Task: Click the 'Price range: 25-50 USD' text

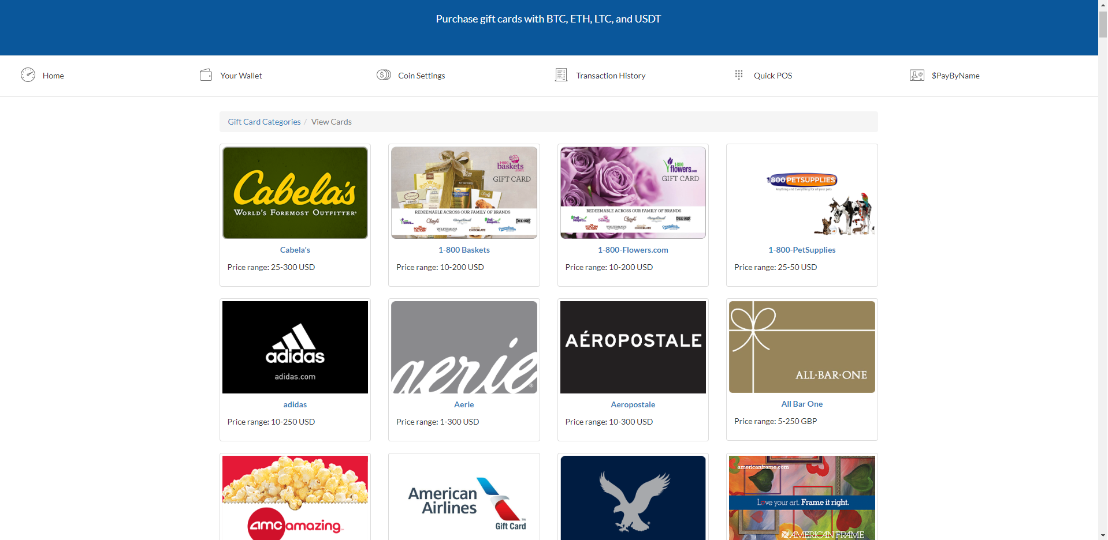Action: (775, 267)
